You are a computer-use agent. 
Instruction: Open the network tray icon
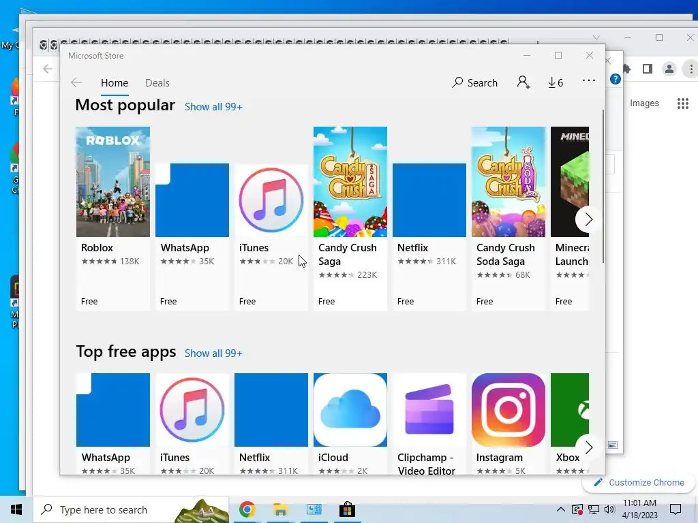[594, 509]
